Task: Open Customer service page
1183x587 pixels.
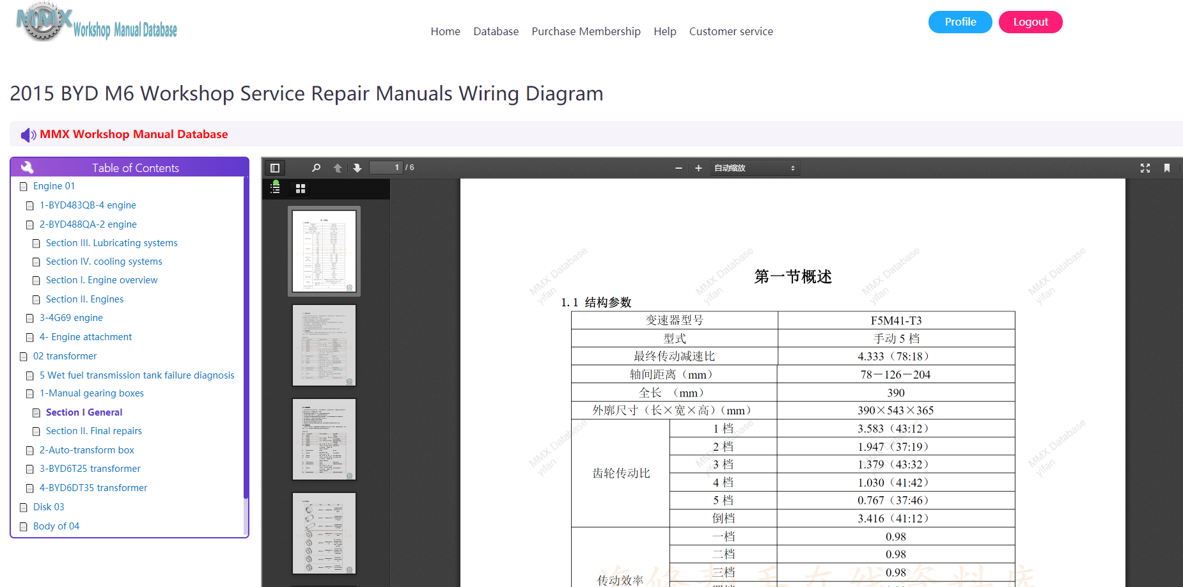Action: point(731,31)
